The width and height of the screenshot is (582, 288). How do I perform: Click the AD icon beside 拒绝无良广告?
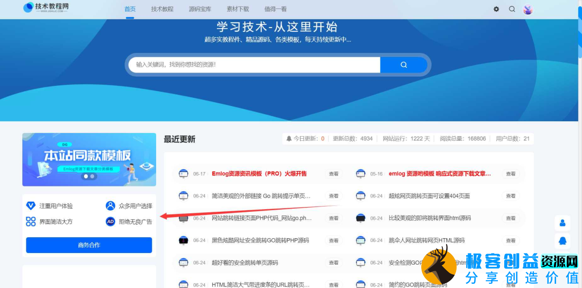click(x=110, y=222)
